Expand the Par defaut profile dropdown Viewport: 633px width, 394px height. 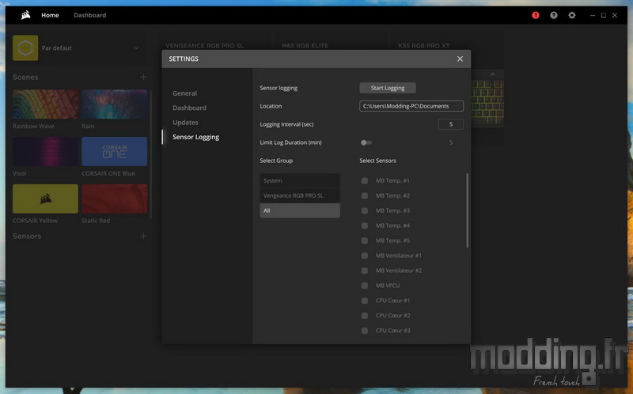[136, 47]
